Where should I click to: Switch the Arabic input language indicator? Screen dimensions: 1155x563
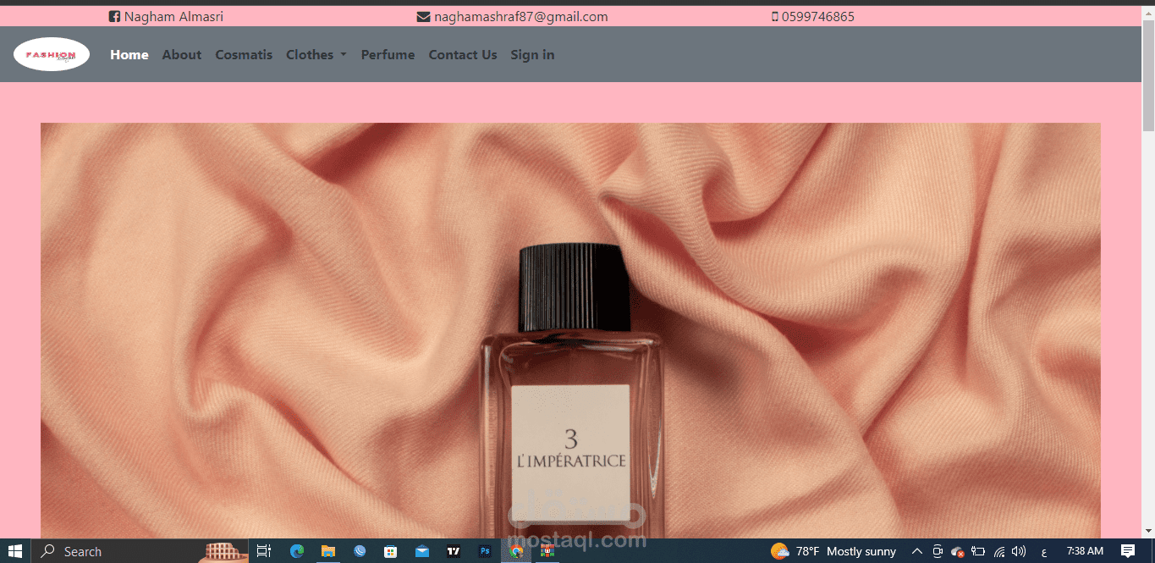tap(1044, 552)
